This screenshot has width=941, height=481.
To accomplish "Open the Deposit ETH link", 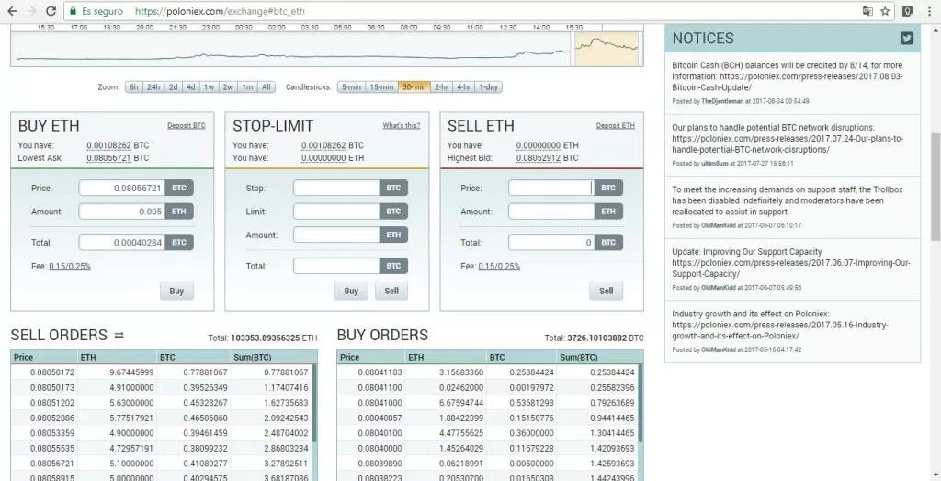I will (615, 125).
